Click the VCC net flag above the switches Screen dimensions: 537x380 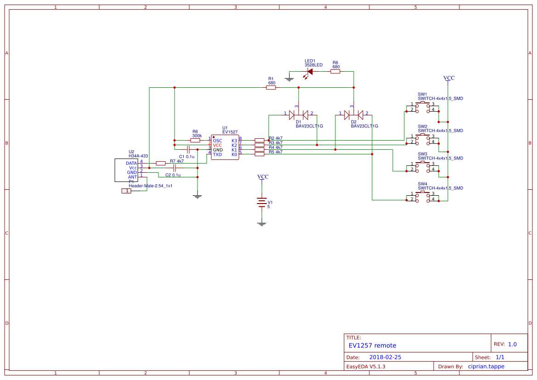pyautogui.click(x=449, y=79)
